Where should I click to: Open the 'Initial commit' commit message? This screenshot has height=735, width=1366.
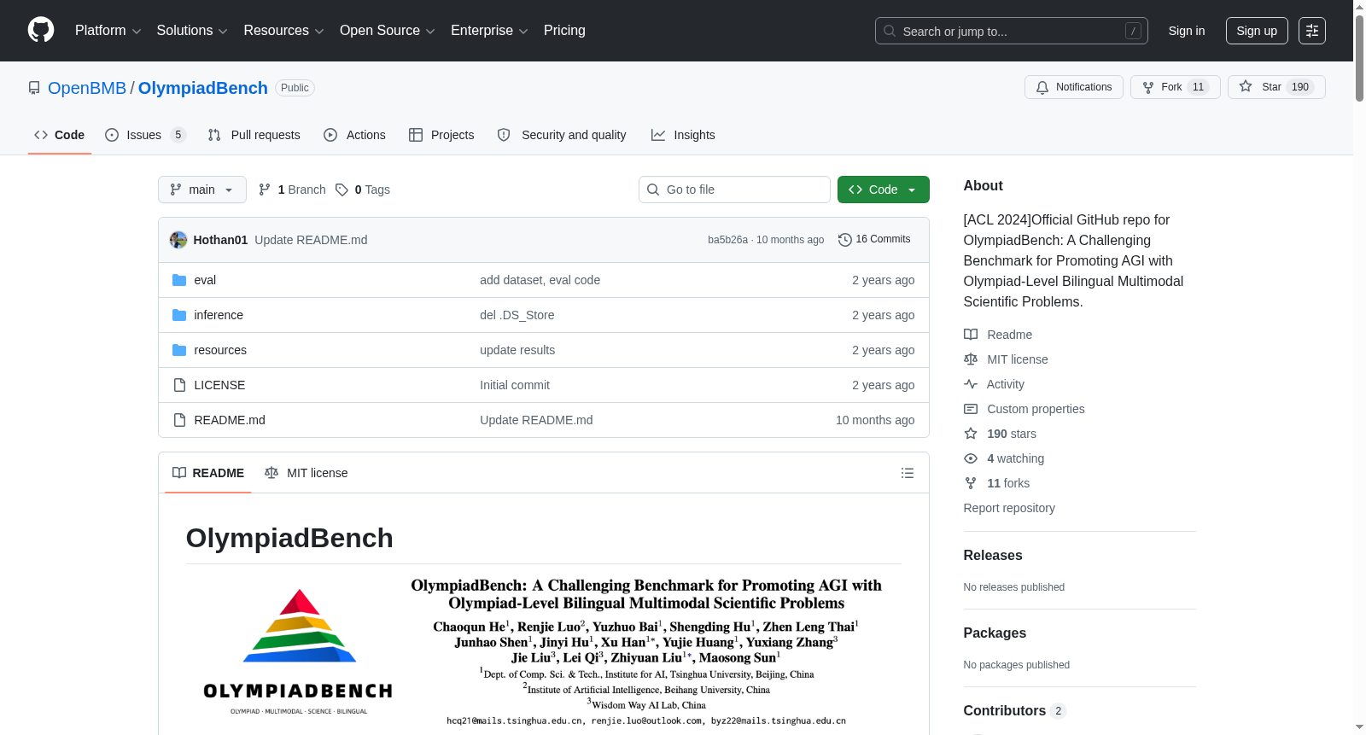(x=515, y=385)
